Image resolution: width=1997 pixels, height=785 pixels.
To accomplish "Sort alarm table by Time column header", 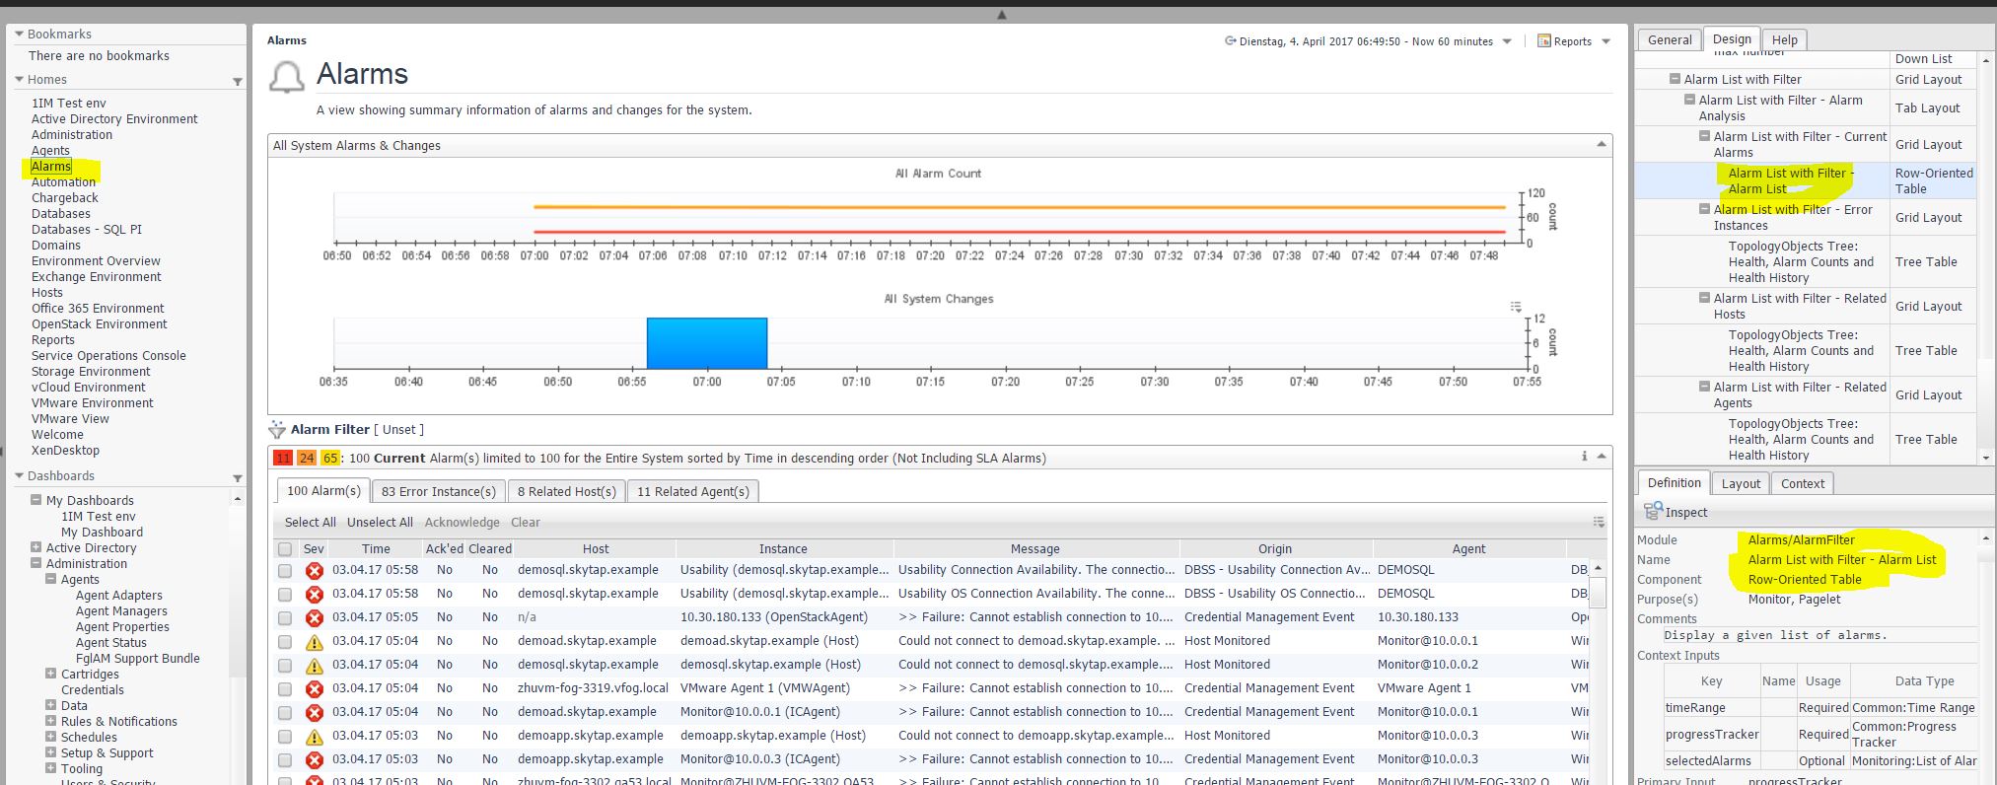I will tap(376, 549).
